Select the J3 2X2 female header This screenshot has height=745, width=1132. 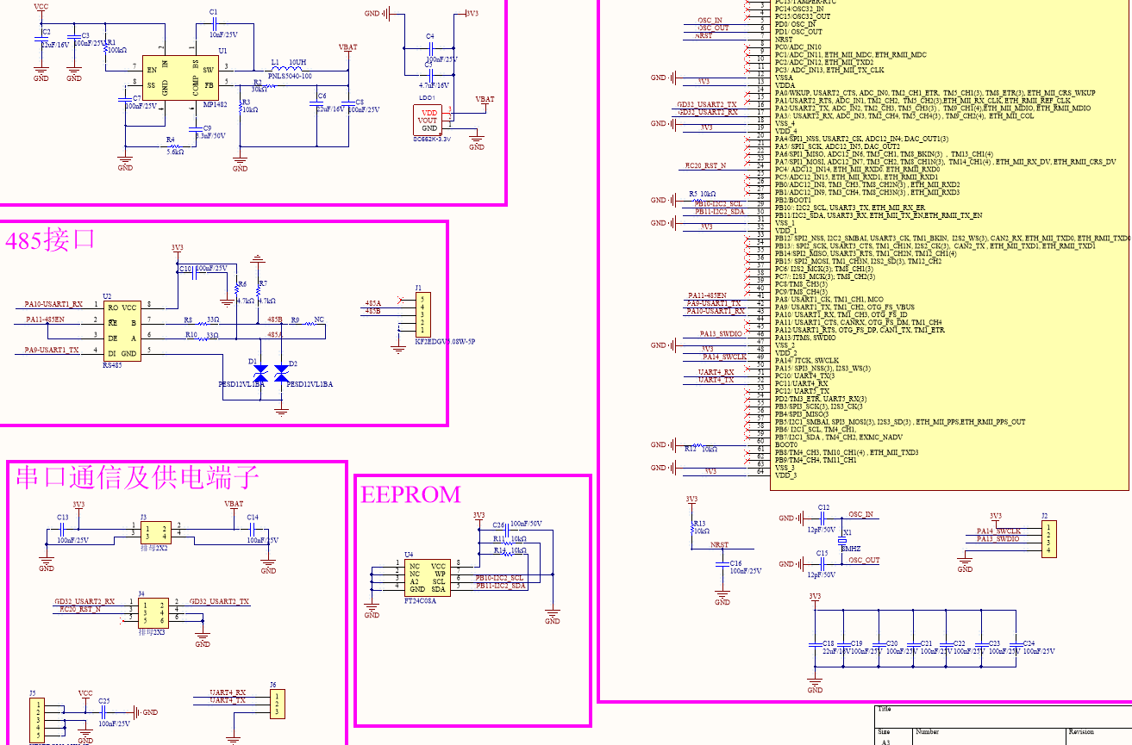click(x=157, y=531)
